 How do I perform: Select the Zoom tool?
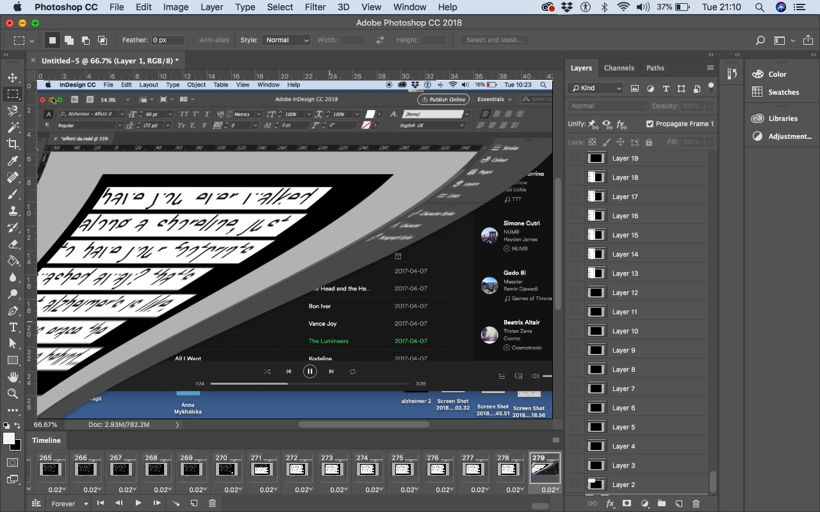click(x=13, y=394)
